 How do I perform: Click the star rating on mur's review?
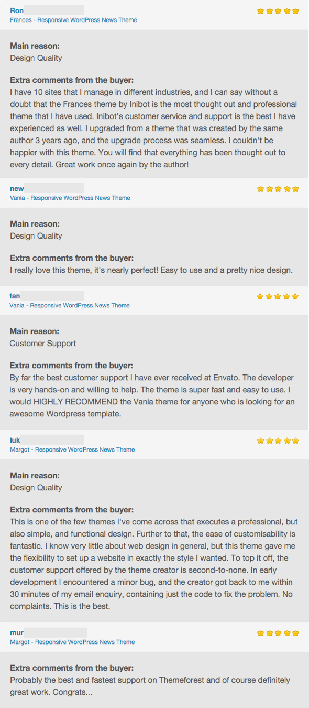point(278,633)
